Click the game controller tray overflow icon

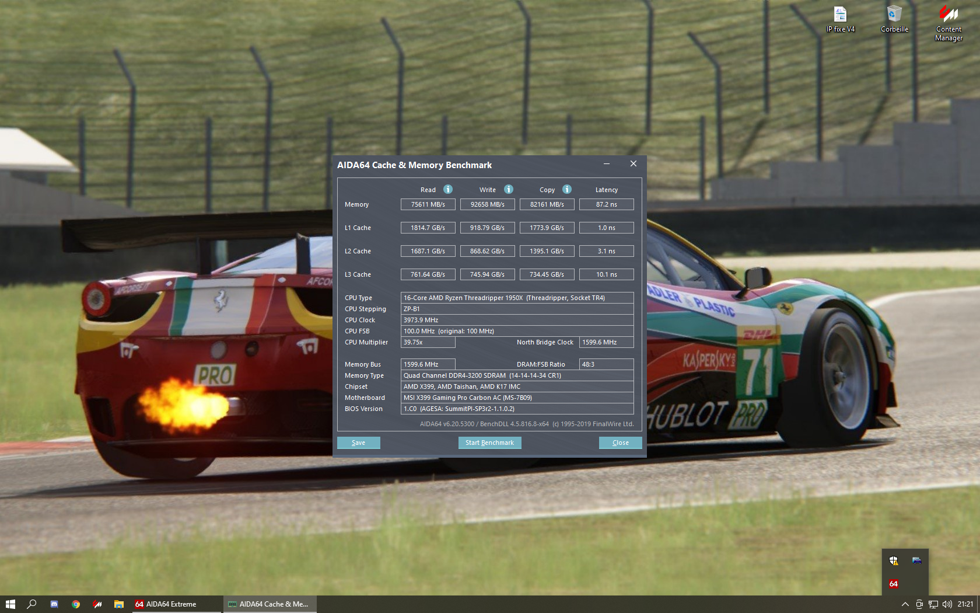pos(917,560)
